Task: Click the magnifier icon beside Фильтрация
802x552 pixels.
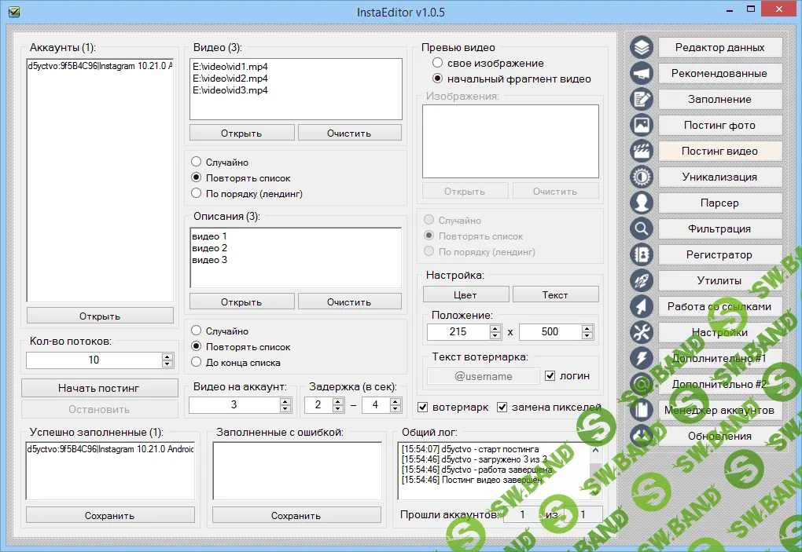Action: coord(642,229)
